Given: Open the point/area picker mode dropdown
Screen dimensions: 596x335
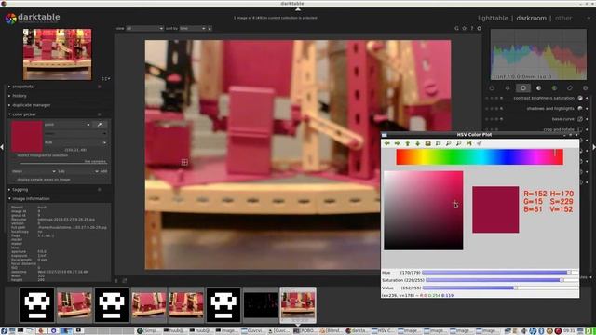Looking at the screenshot, I should [67, 125].
